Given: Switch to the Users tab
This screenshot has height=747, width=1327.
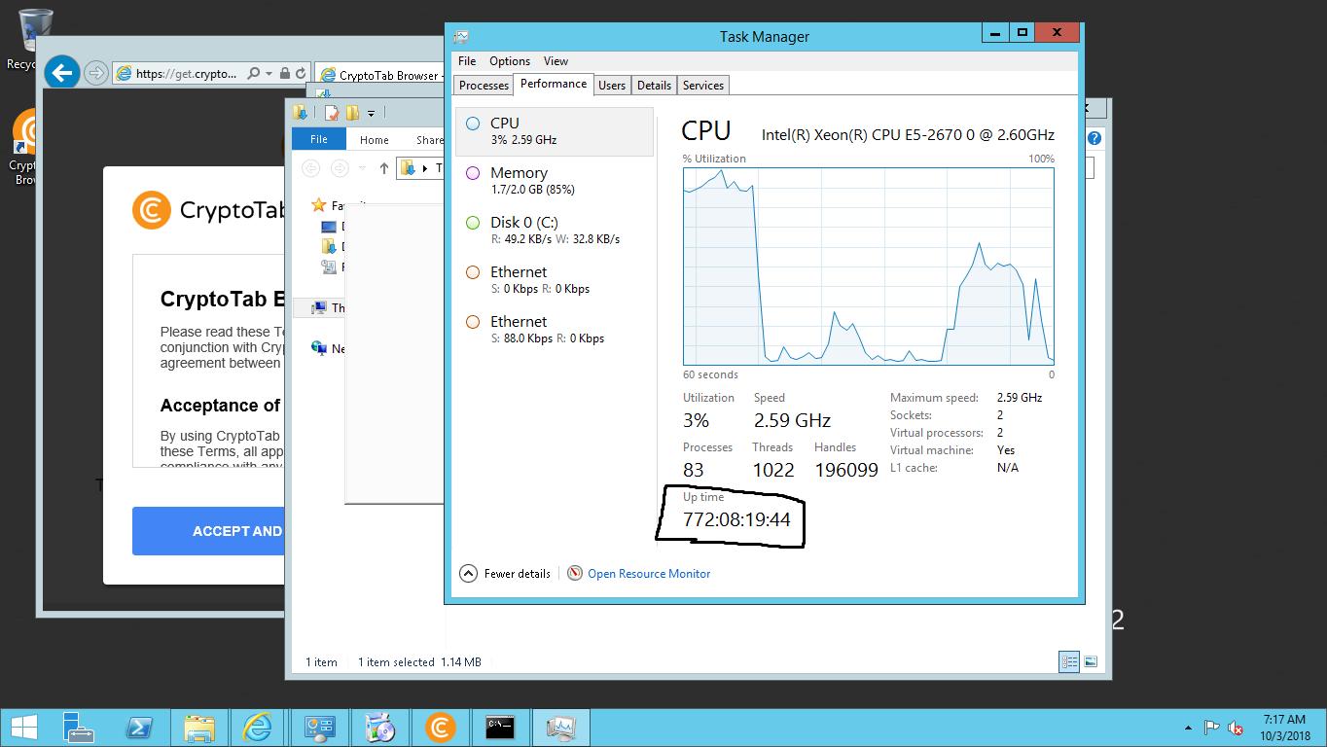Looking at the screenshot, I should pos(612,86).
